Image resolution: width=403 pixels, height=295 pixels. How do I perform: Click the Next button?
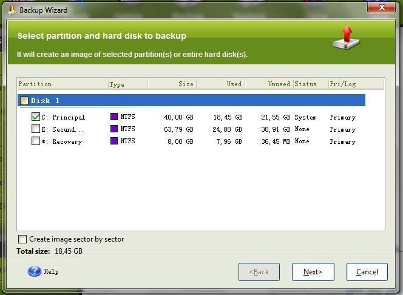point(313,272)
